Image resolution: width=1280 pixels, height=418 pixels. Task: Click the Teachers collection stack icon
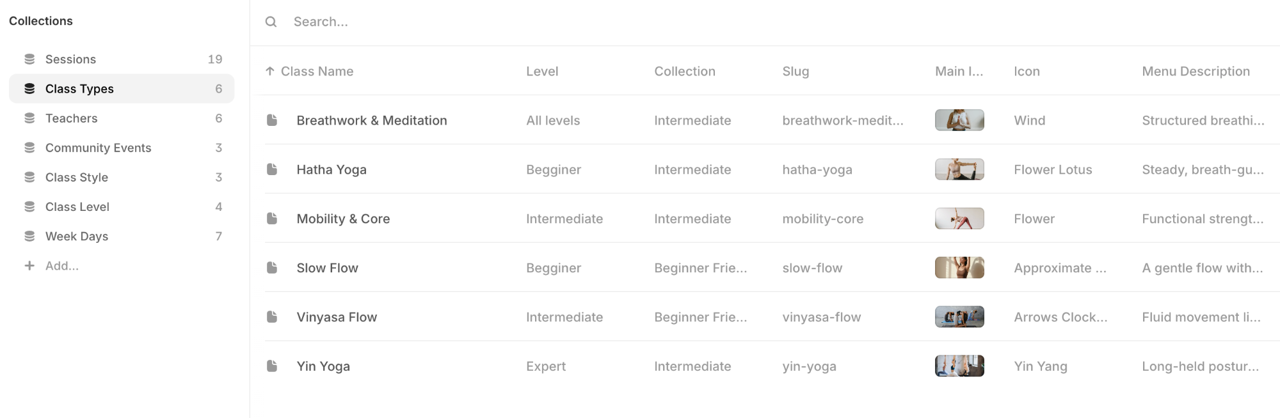point(29,118)
